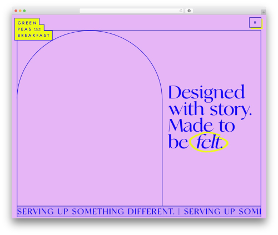Close the browser window via red dot
This screenshot has width=278, height=235.
(16, 11)
